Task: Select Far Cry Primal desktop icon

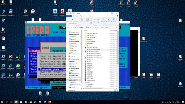Action: point(136,3)
